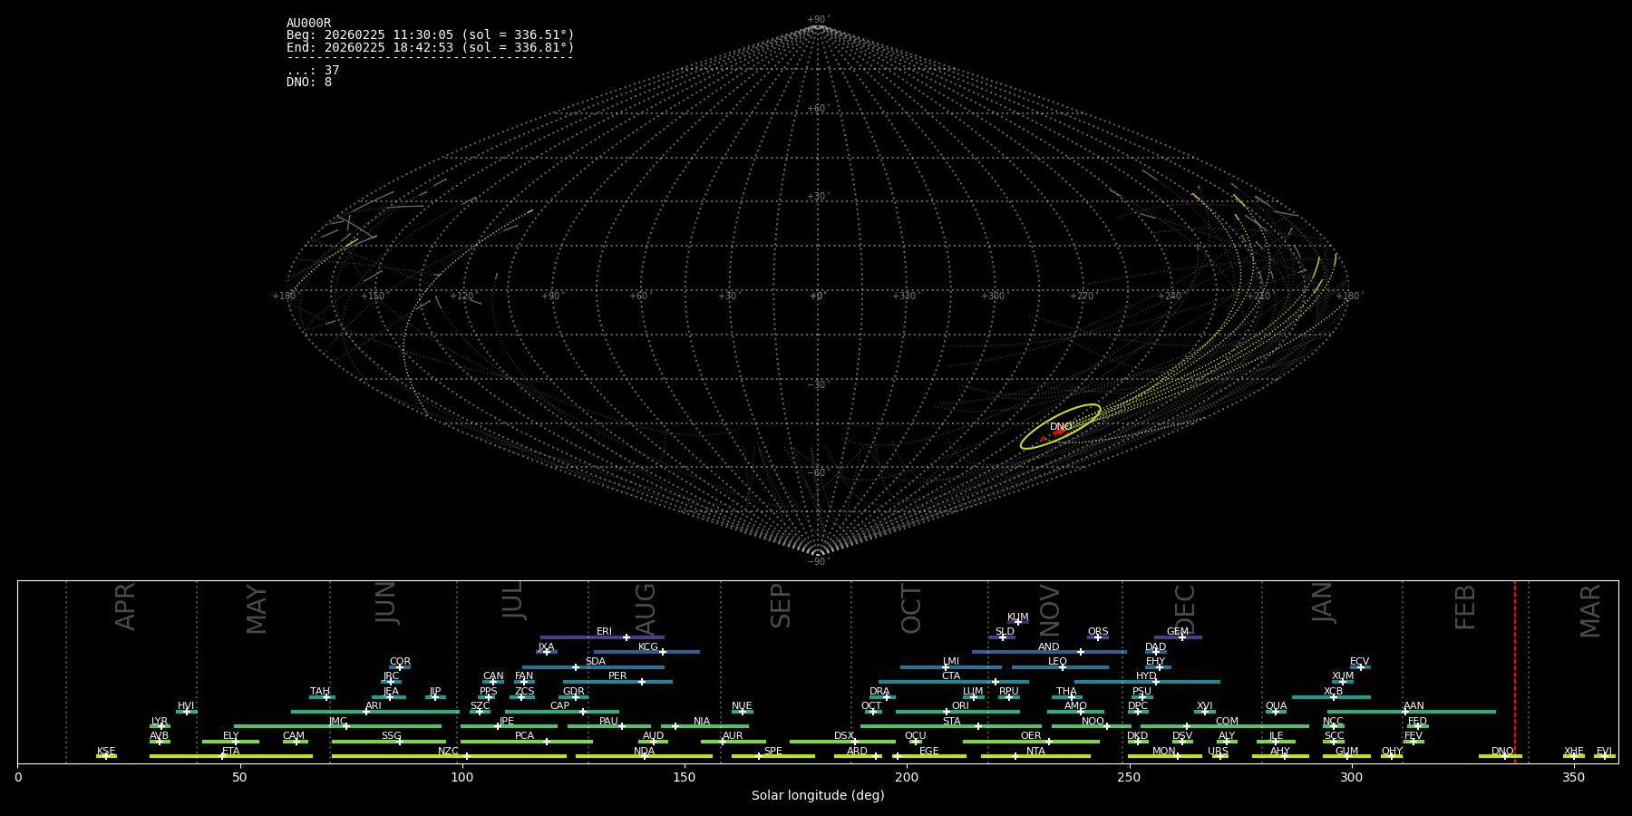Click the OCT month label
Image resolution: width=1632 pixels, height=816 pixels.
coord(911,608)
